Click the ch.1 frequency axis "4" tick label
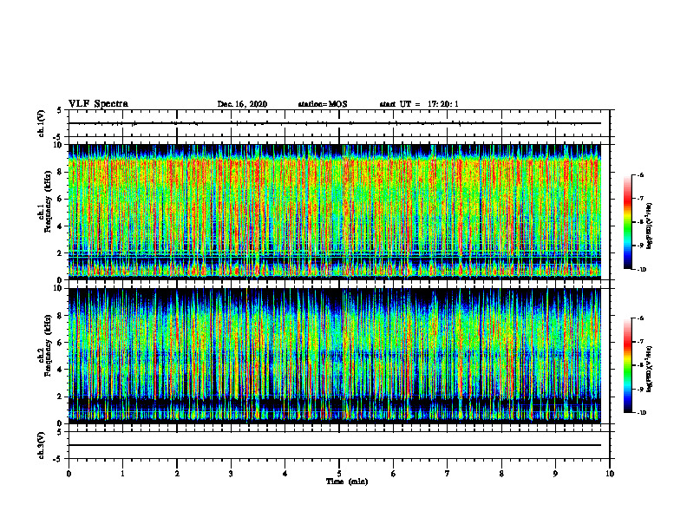This screenshot has width=687, height=531. [x=62, y=226]
